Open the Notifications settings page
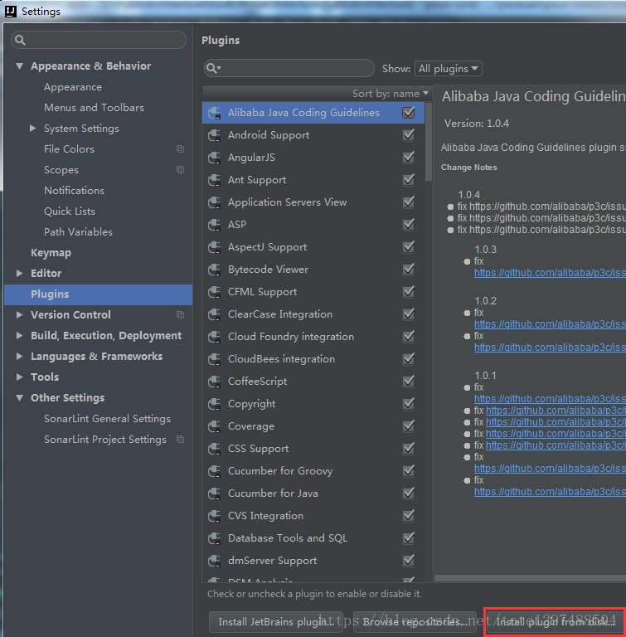This screenshot has width=626, height=637. tap(75, 191)
